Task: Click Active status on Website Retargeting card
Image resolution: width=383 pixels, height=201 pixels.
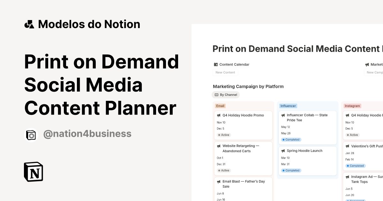Action: [224, 170]
